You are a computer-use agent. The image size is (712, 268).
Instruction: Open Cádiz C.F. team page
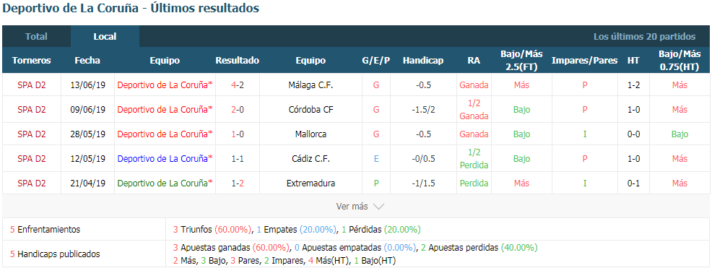pyautogui.click(x=311, y=158)
